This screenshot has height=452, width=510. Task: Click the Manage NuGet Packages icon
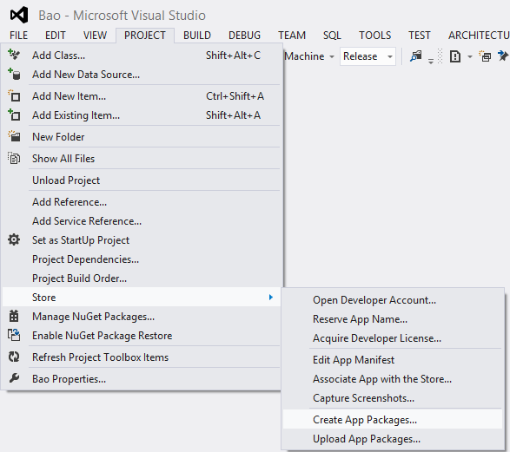coord(14,316)
